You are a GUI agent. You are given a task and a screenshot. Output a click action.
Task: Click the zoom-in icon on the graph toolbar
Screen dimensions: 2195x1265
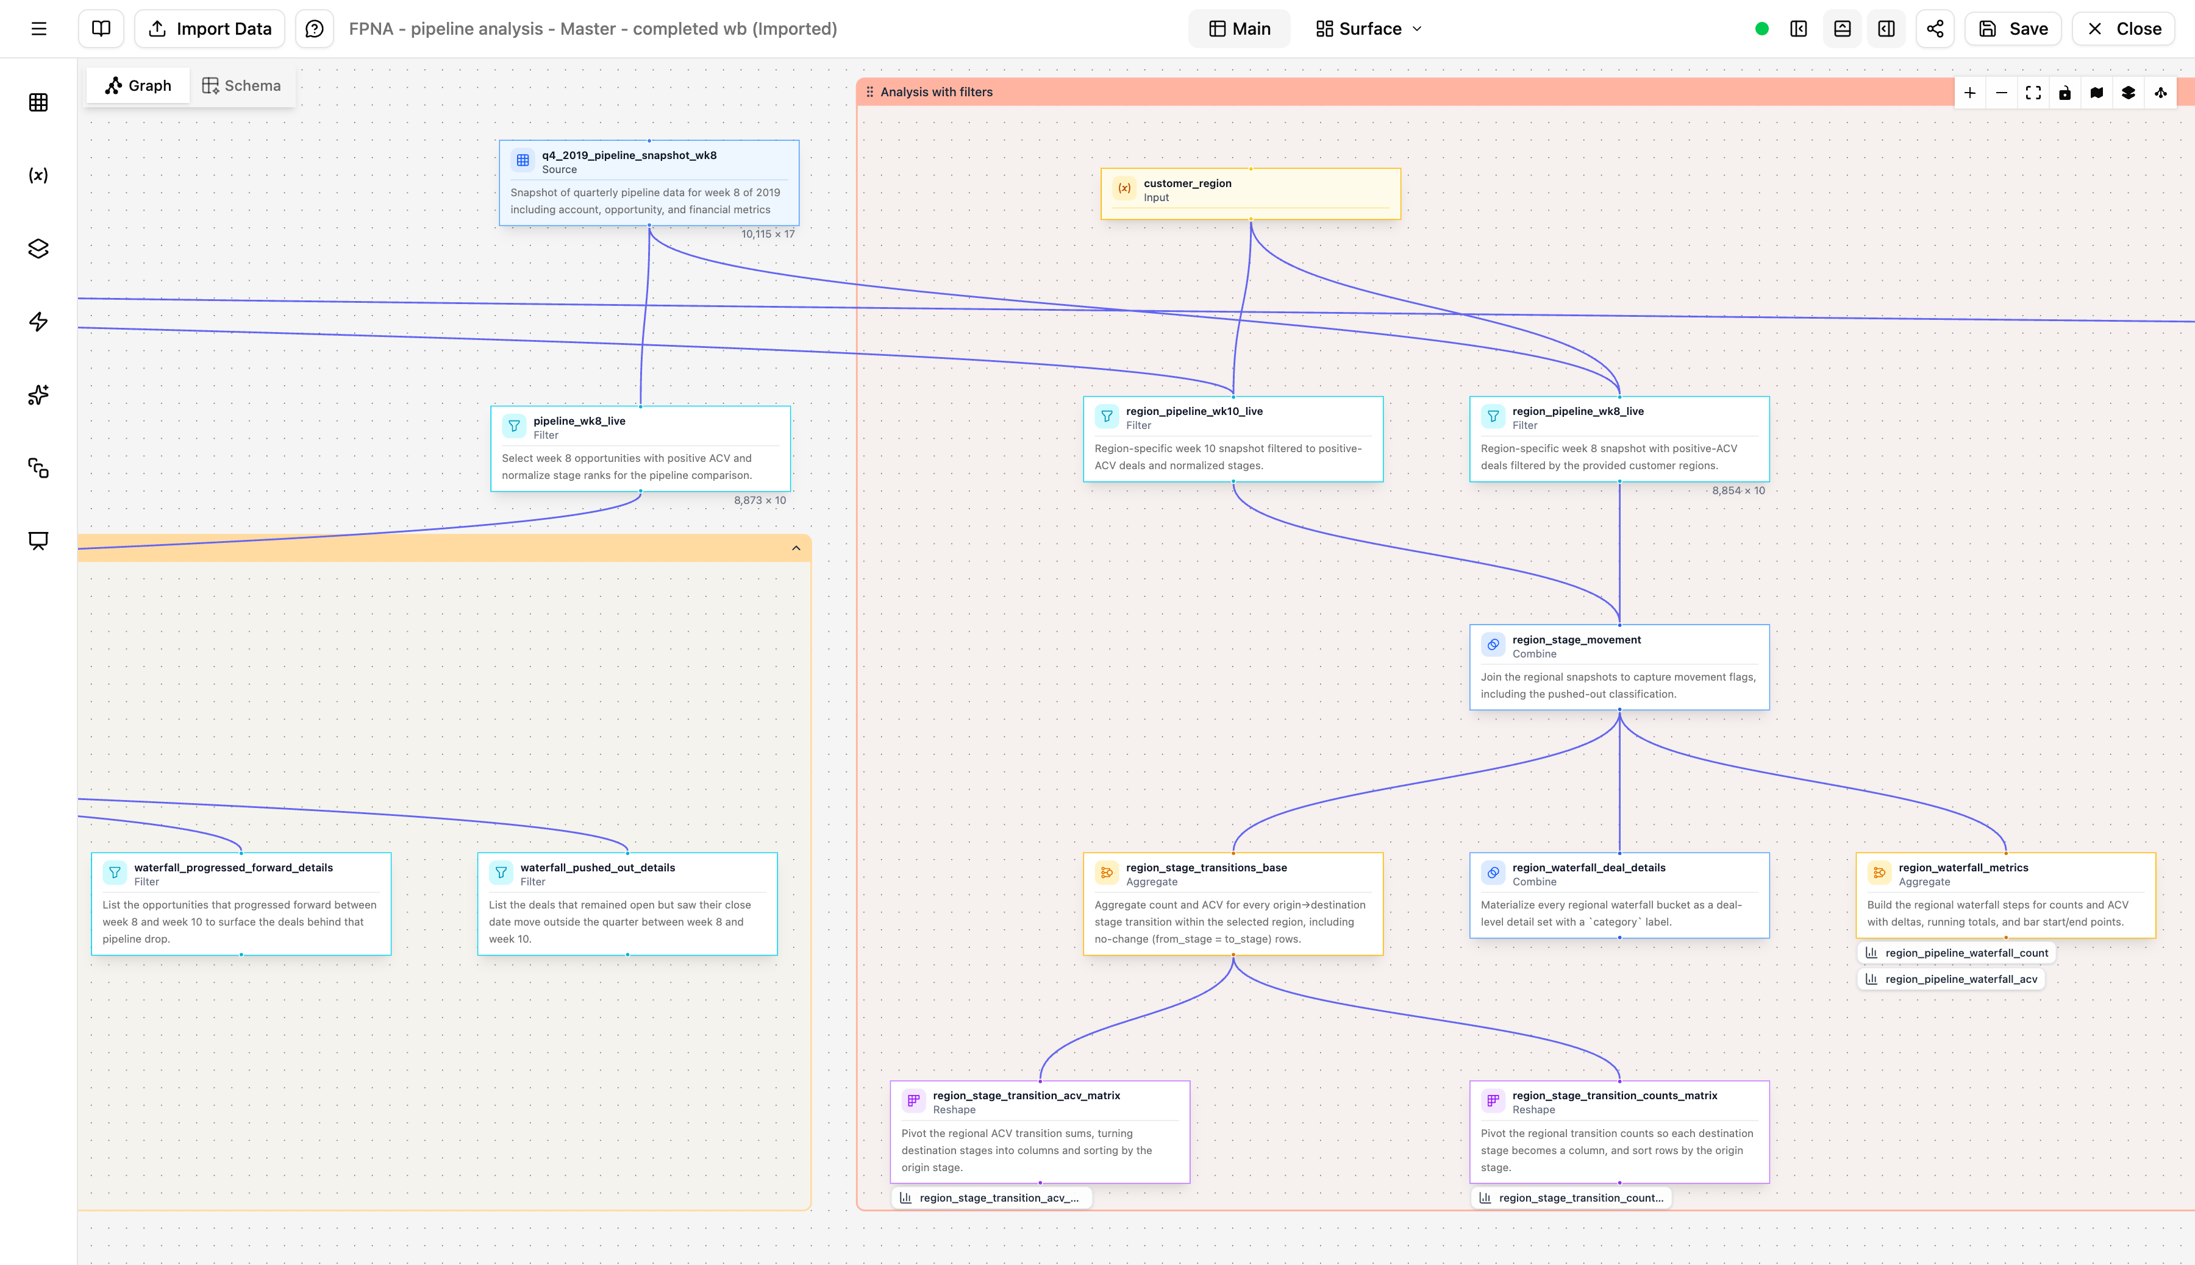(x=1969, y=92)
